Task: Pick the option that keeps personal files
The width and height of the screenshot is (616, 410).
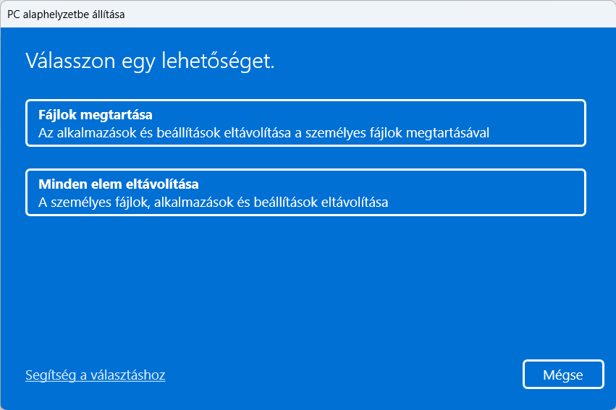Action: pyautogui.click(x=305, y=124)
